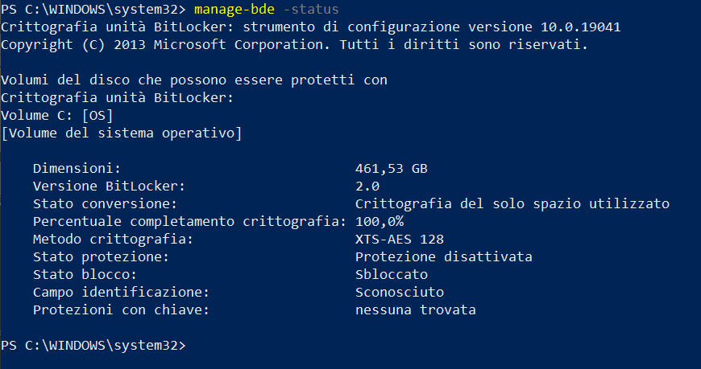The height and width of the screenshot is (369, 701).
Task: Click the Protezioni con chiave label
Action: [121, 310]
